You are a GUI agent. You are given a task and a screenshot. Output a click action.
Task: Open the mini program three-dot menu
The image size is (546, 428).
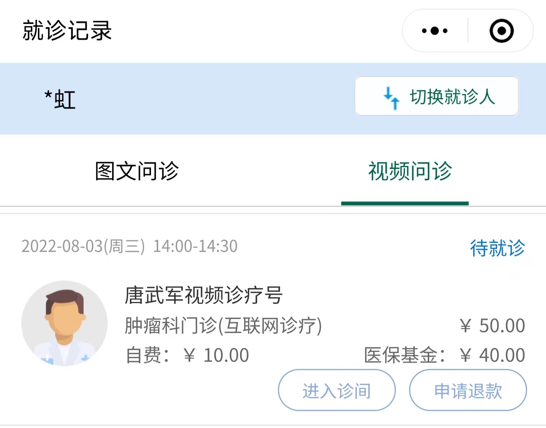(x=435, y=31)
